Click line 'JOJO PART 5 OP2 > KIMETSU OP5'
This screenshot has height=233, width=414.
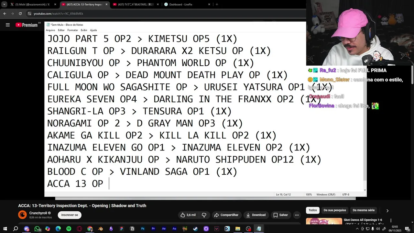[x=142, y=39]
